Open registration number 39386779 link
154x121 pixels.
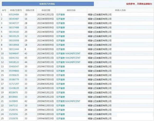(14, 80)
